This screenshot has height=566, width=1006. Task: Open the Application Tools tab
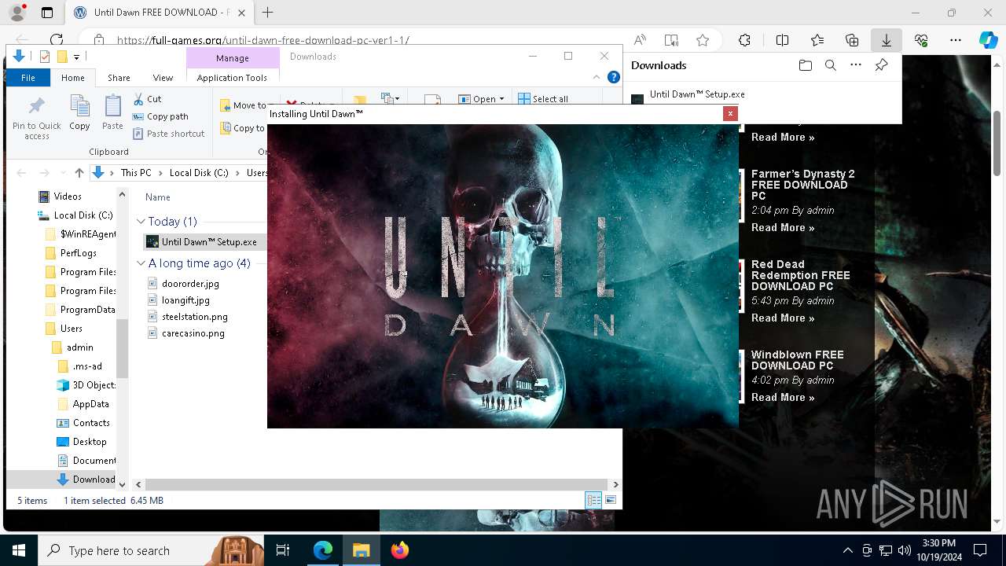pos(232,78)
